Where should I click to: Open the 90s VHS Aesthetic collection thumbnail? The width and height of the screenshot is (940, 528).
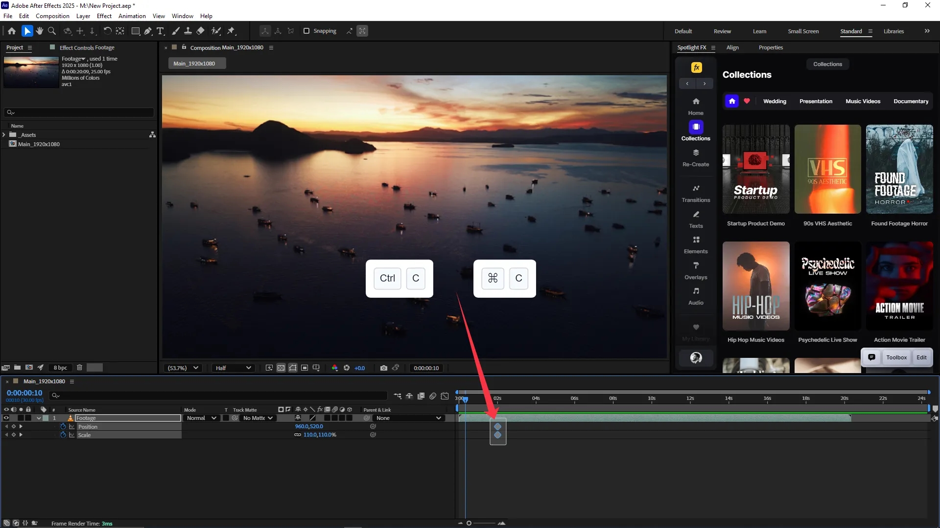tap(827, 169)
